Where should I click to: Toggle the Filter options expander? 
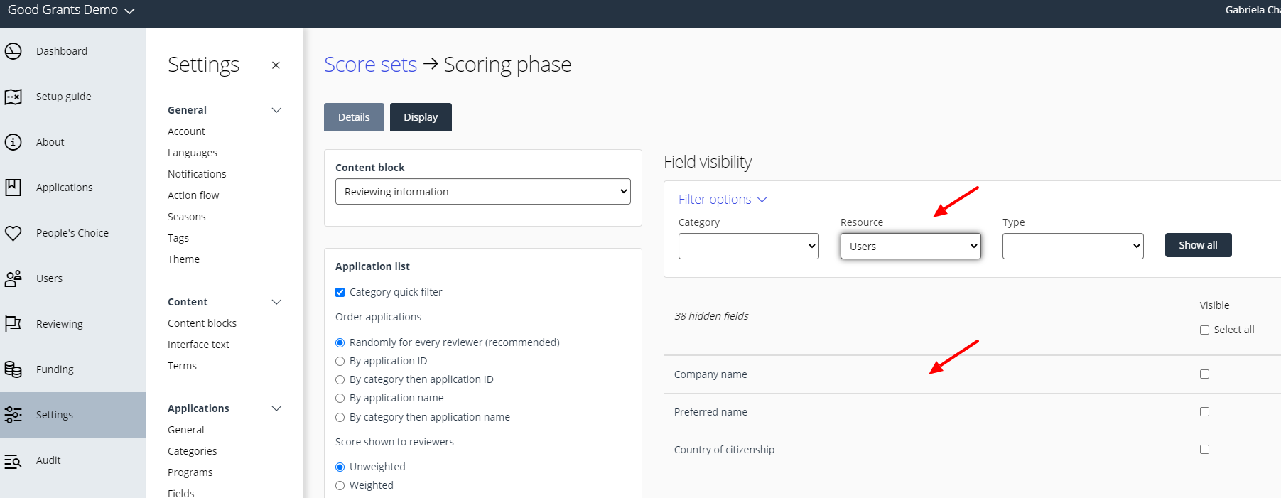point(723,200)
